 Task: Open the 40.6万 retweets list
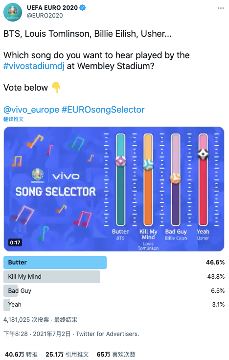pyautogui.click(x=22, y=354)
